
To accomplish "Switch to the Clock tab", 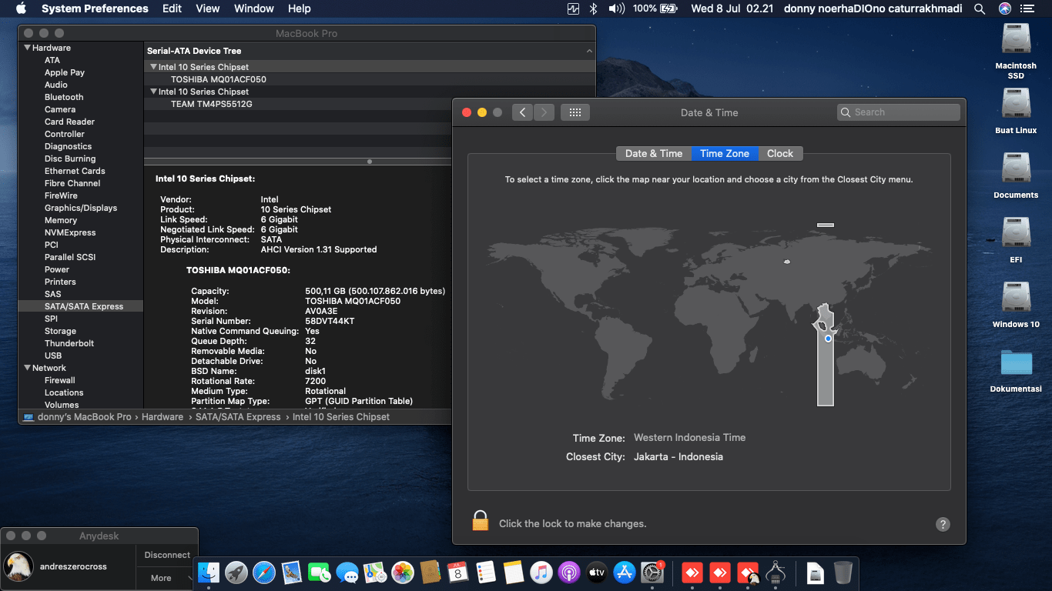I will [780, 154].
